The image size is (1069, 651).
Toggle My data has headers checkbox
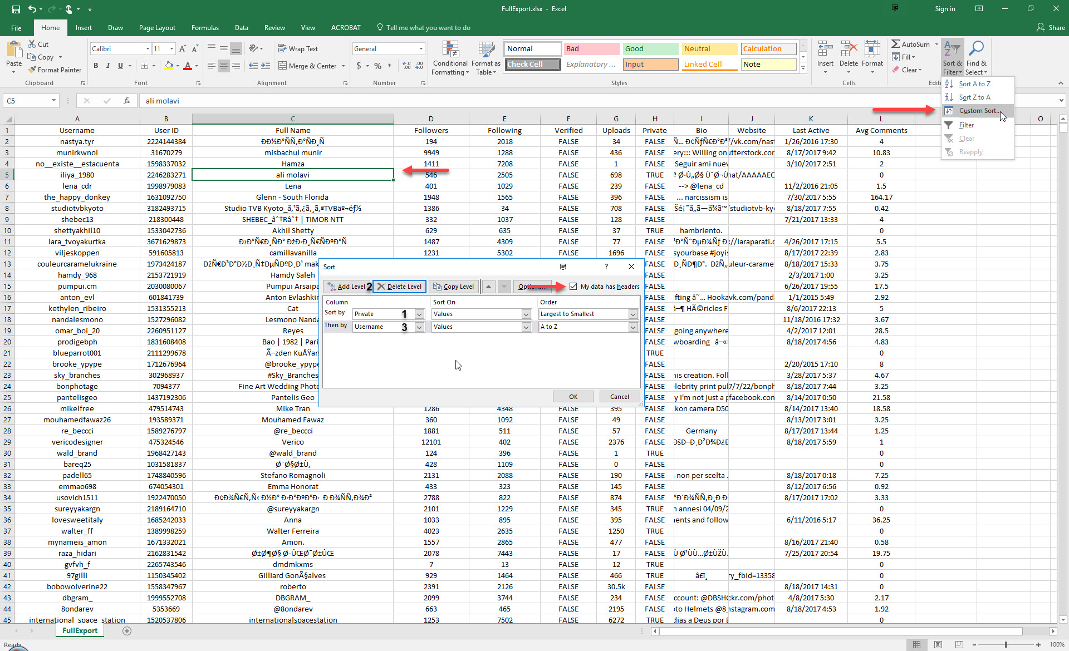point(573,287)
